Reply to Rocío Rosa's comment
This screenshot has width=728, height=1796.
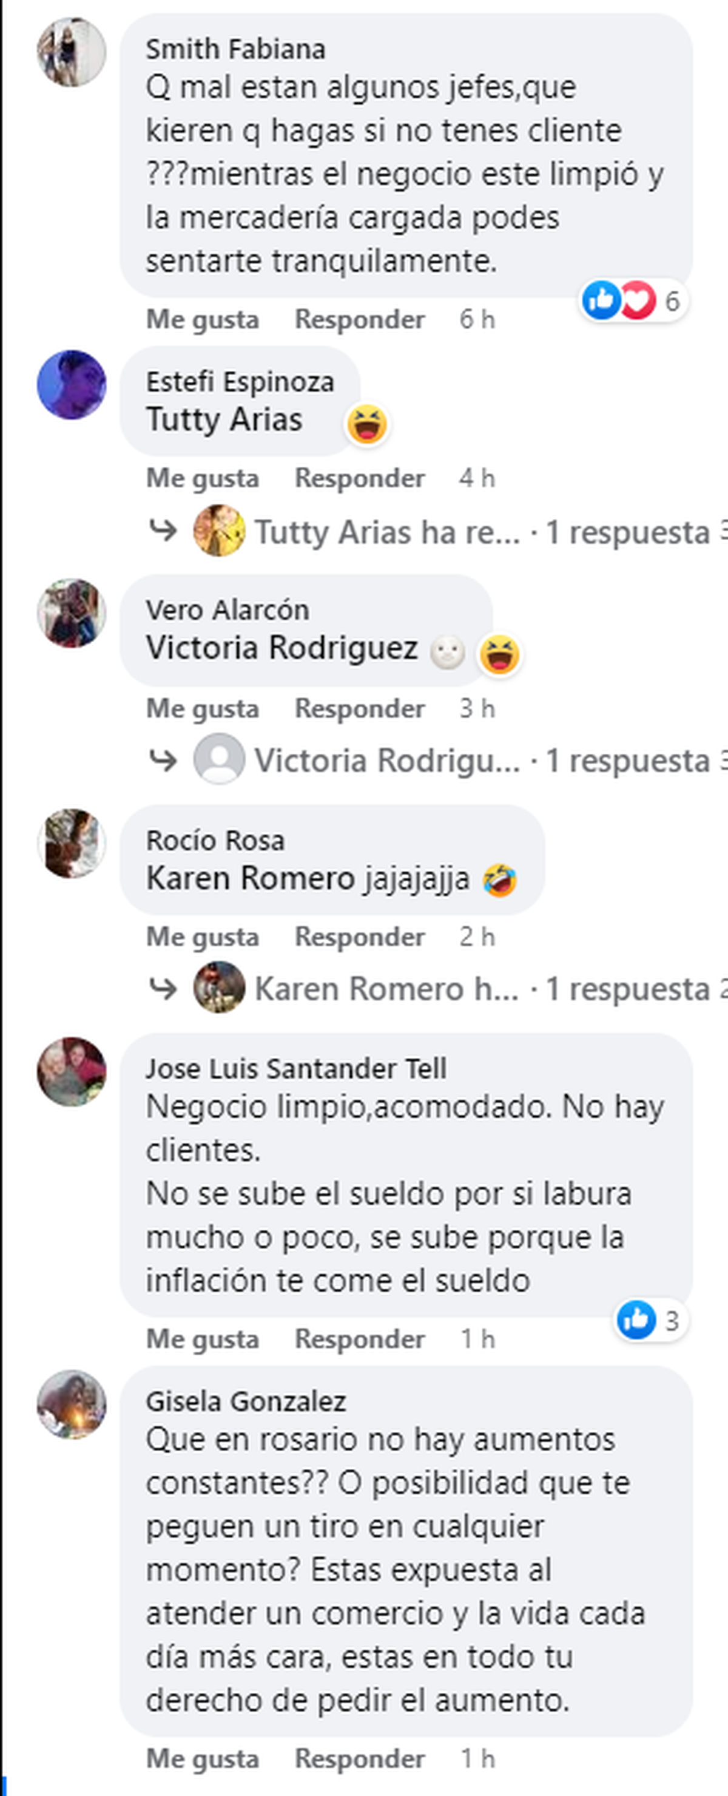(360, 937)
